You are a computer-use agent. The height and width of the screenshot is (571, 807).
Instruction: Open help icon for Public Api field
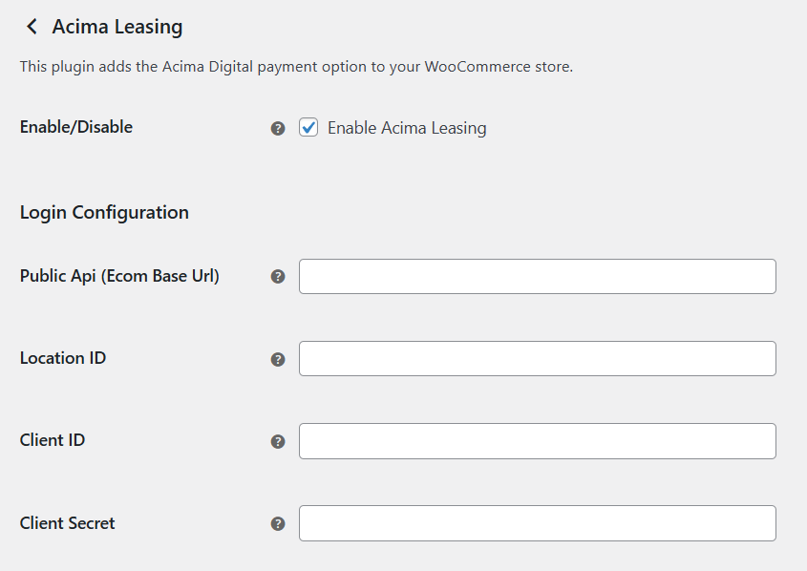click(278, 277)
